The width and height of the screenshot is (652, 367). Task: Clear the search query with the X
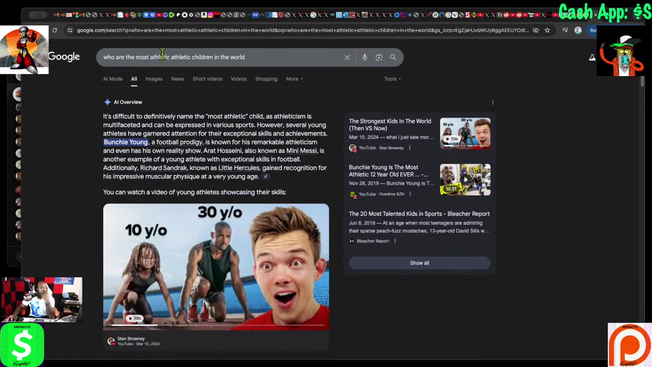[347, 57]
